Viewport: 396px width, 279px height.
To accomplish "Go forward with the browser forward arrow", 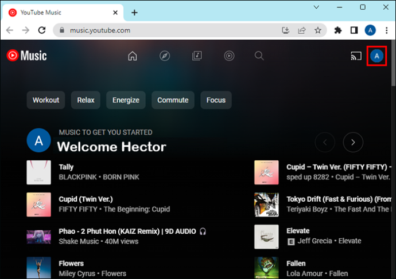I will pyautogui.click(x=26, y=30).
